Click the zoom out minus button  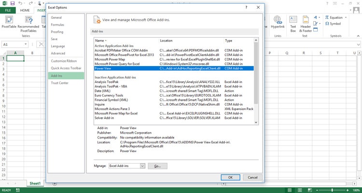click(x=317, y=190)
